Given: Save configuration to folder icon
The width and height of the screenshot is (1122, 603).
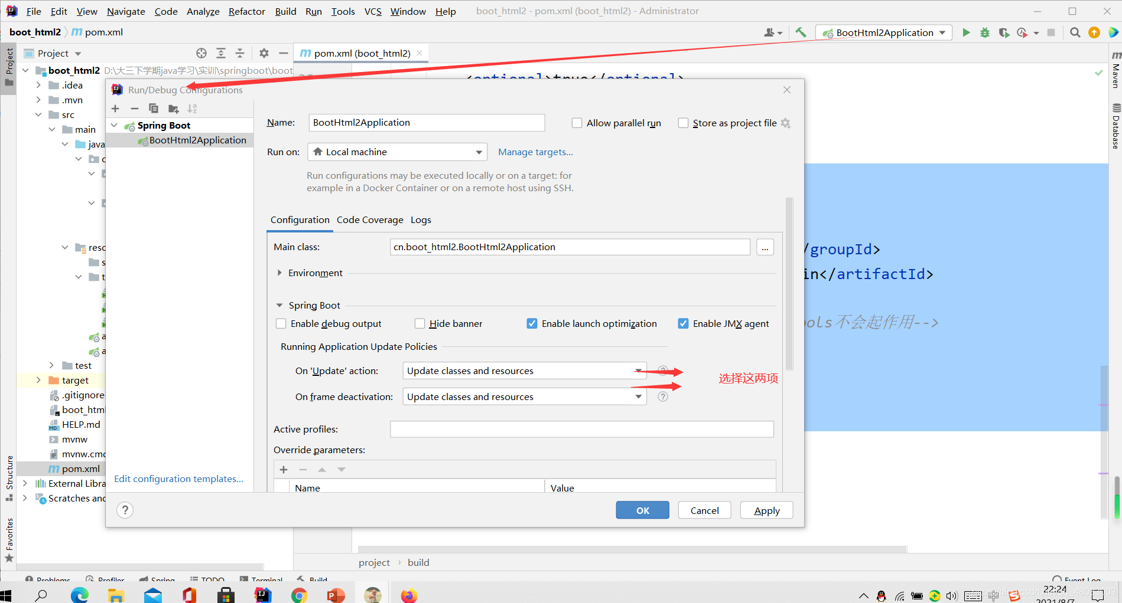Looking at the screenshot, I should click(x=173, y=109).
